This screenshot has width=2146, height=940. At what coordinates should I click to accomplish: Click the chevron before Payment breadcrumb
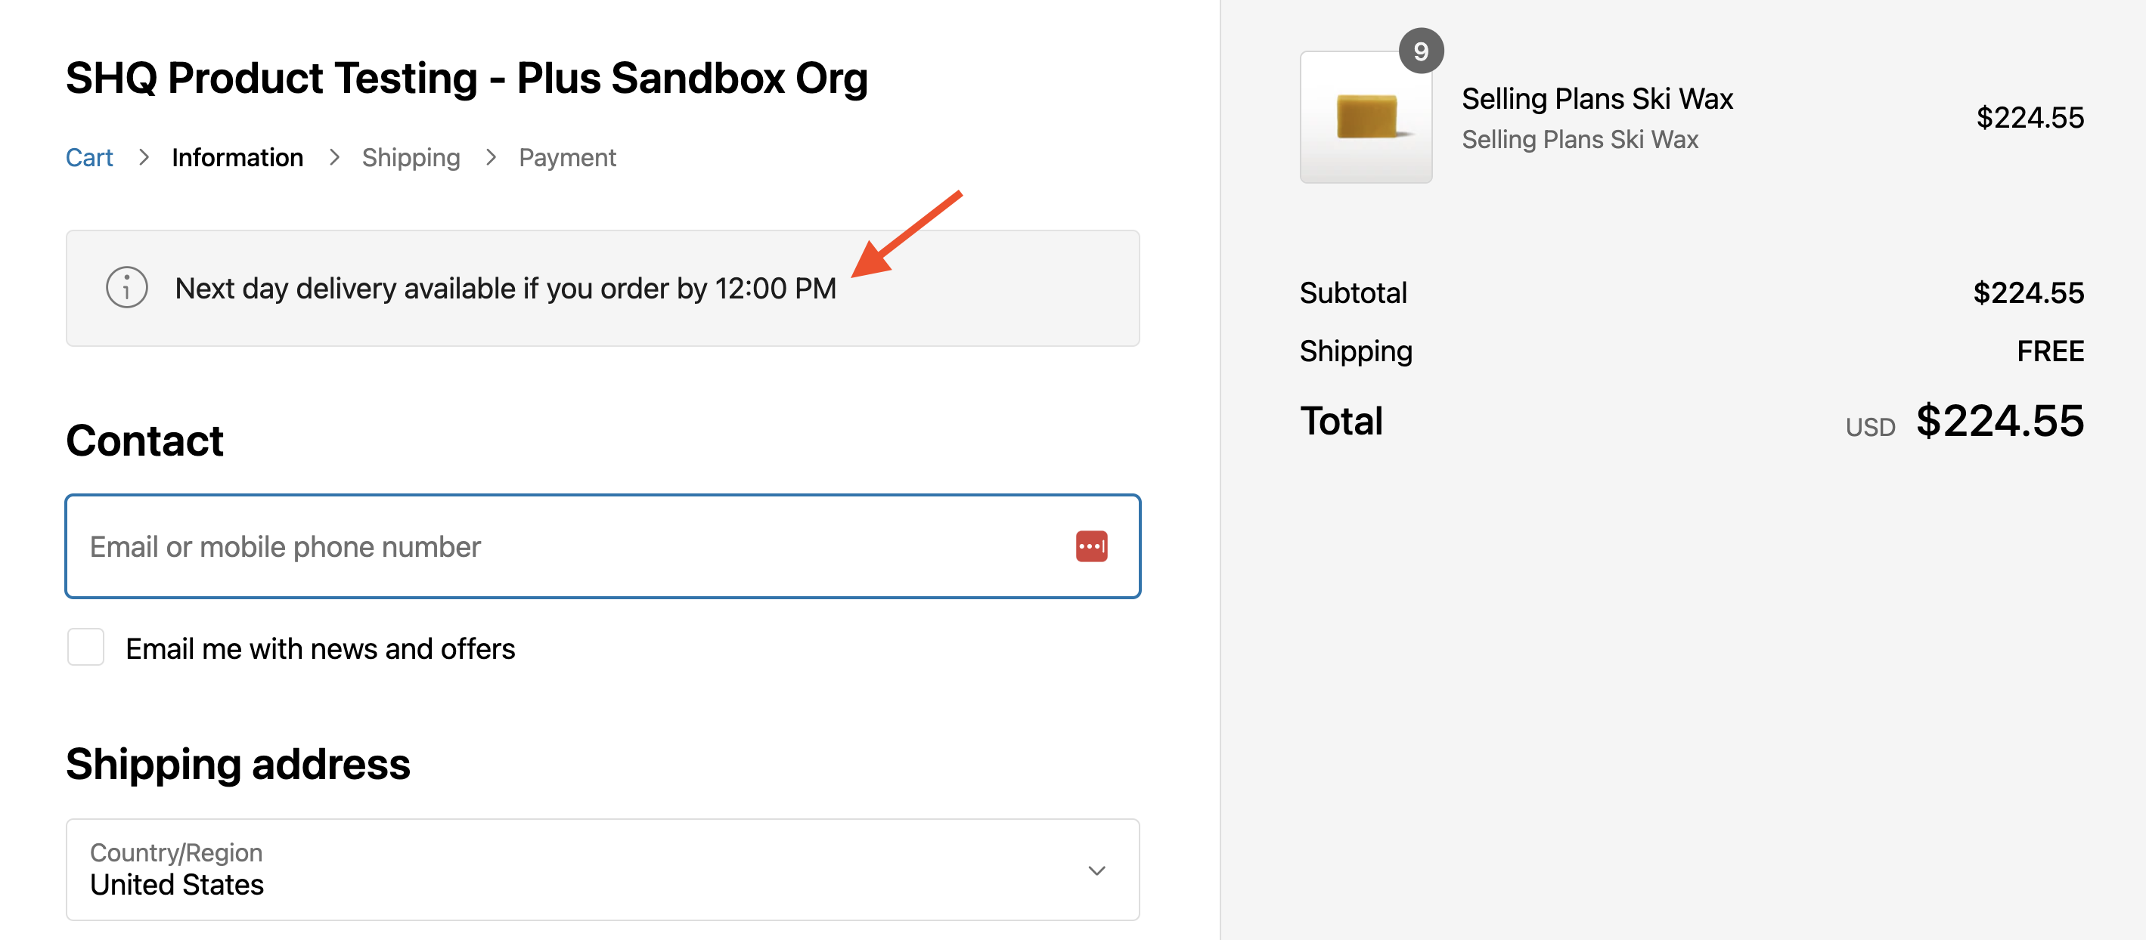click(491, 157)
